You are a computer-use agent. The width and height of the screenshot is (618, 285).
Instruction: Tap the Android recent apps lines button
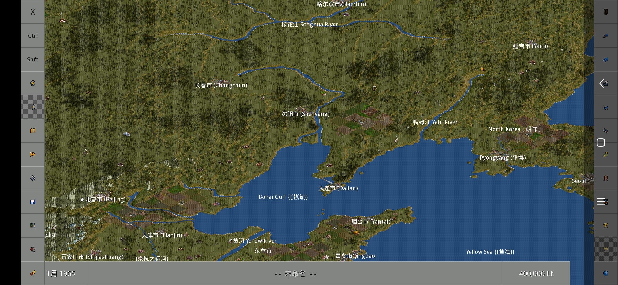click(601, 201)
